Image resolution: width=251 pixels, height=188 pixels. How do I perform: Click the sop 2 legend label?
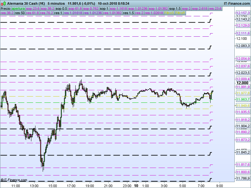pos(186,9)
